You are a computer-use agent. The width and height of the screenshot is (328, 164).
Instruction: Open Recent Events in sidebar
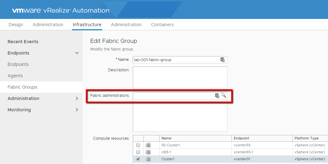point(23,42)
